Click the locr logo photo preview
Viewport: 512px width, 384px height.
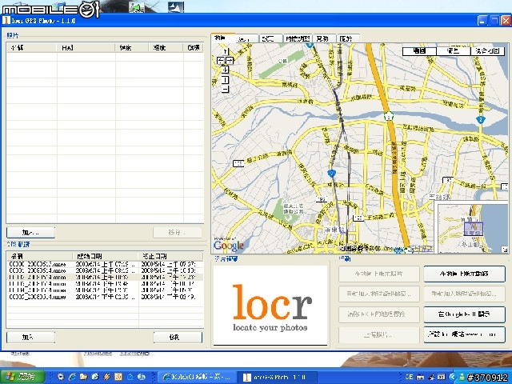(270, 306)
